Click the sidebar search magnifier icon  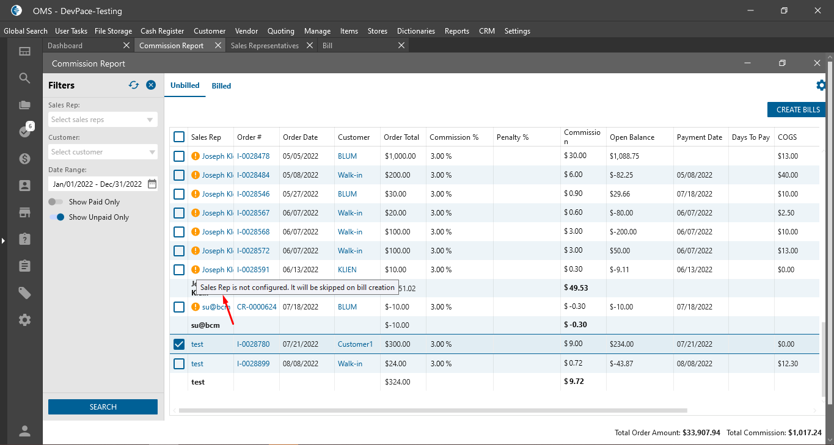click(24, 78)
